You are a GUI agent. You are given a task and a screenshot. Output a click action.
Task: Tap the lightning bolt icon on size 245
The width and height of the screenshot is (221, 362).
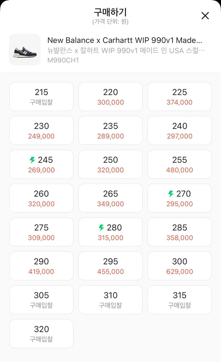click(x=32, y=160)
